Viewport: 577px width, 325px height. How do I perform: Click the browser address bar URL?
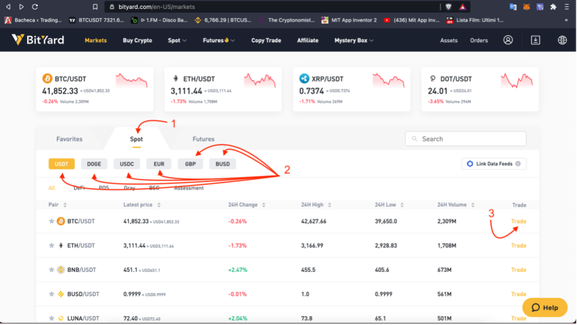coord(156,7)
